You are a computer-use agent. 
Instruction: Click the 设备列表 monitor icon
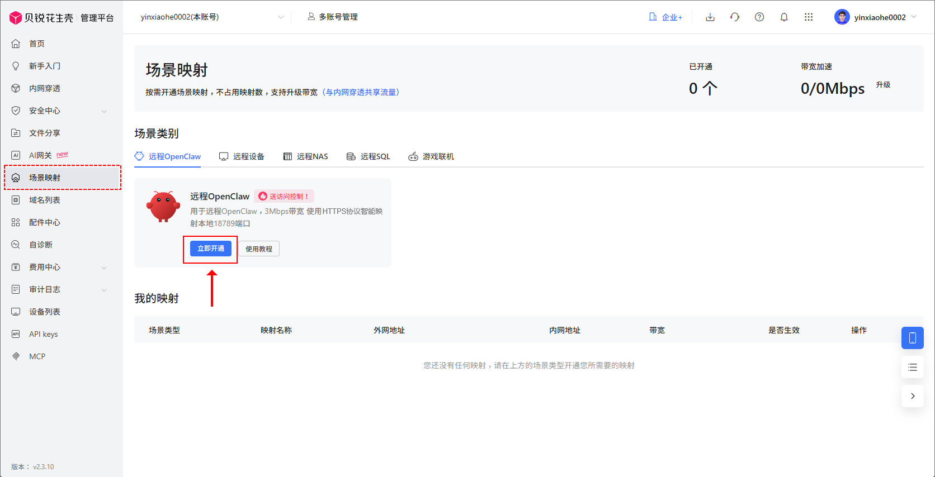click(x=16, y=312)
